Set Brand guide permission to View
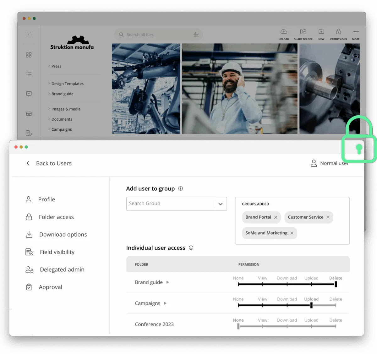The image size is (377, 354). pos(263,284)
